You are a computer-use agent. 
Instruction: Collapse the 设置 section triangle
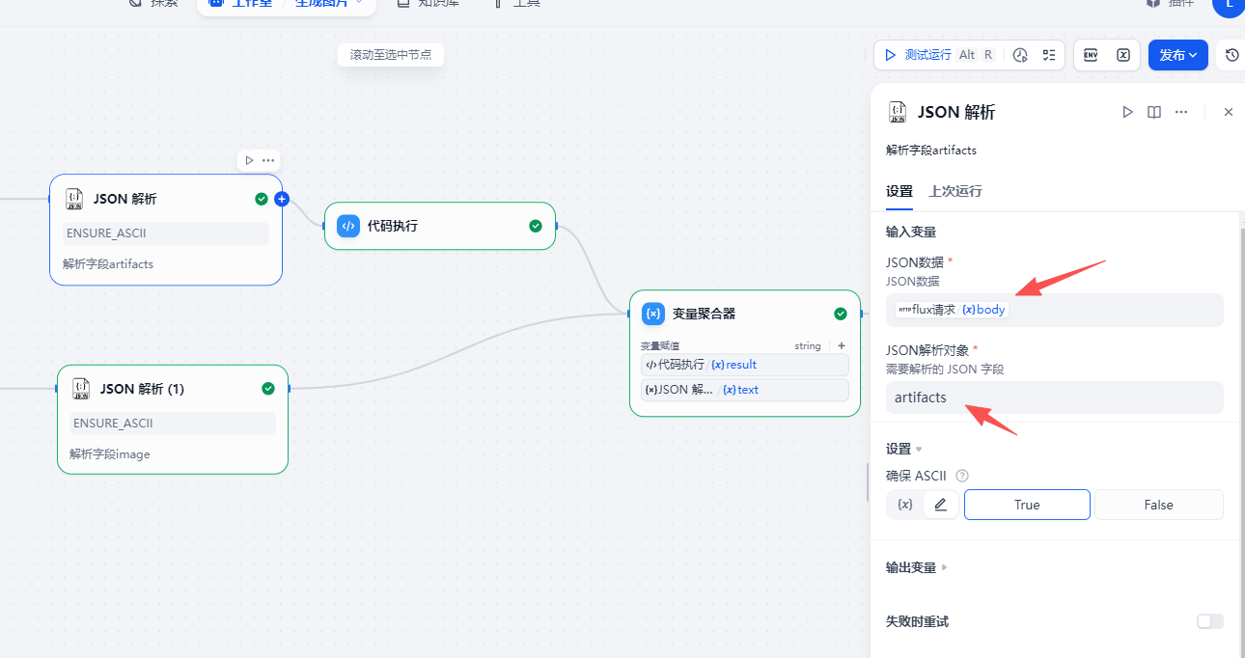click(x=919, y=450)
